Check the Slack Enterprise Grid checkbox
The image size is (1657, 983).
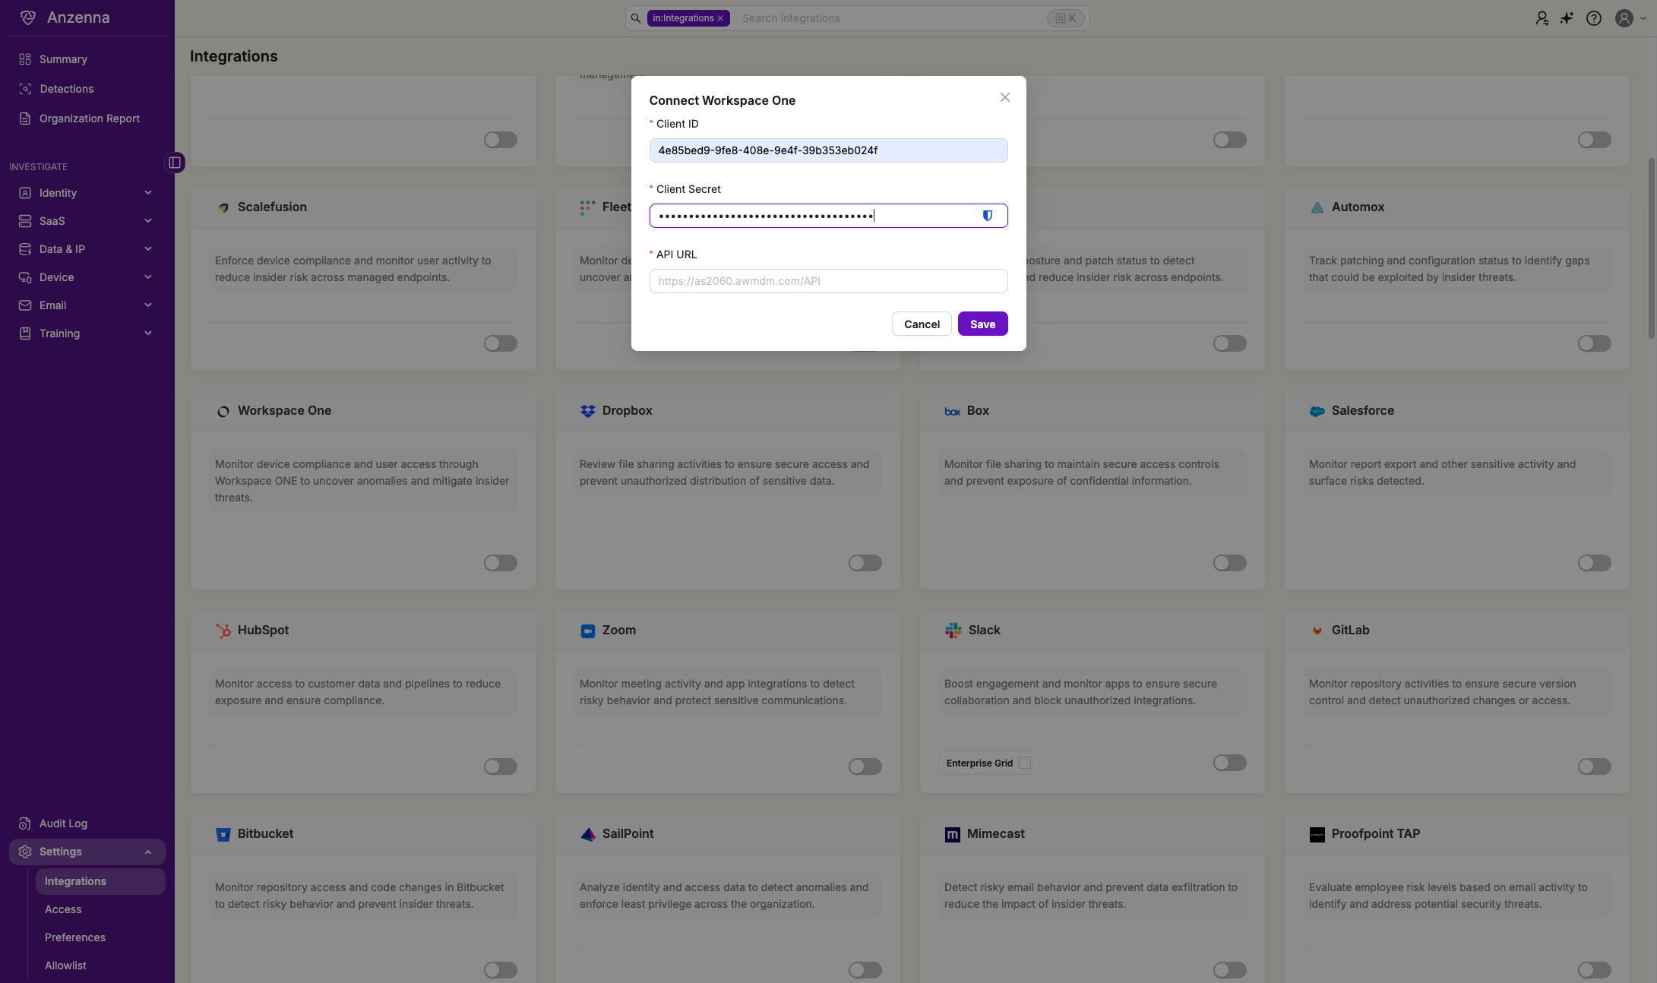click(x=1024, y=763)
